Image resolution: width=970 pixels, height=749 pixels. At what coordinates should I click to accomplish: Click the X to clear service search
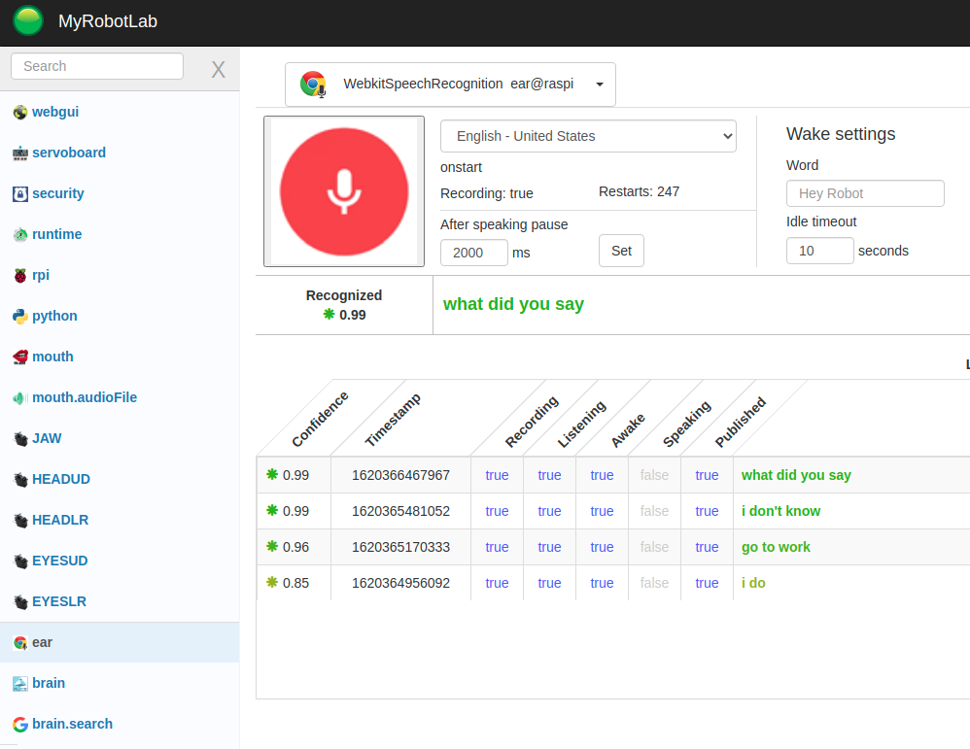tap(219, 69)
